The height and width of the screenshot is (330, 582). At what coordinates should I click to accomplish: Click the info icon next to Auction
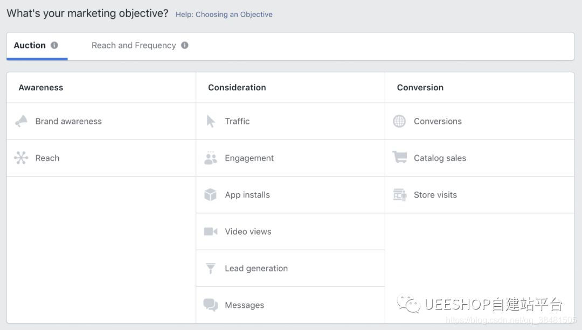[54, 45]
